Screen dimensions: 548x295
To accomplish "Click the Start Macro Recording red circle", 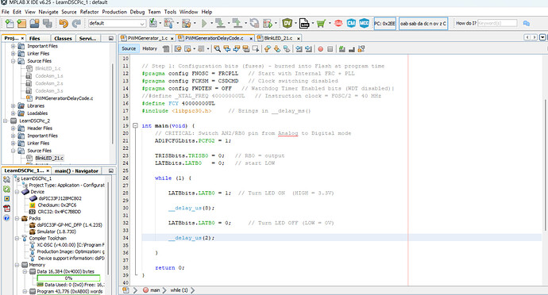I will [321, 49].
